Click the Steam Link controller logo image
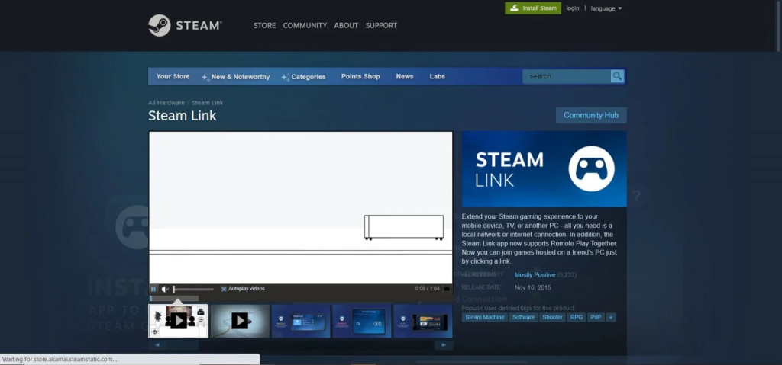782x365 pixels. coord(544,169)
